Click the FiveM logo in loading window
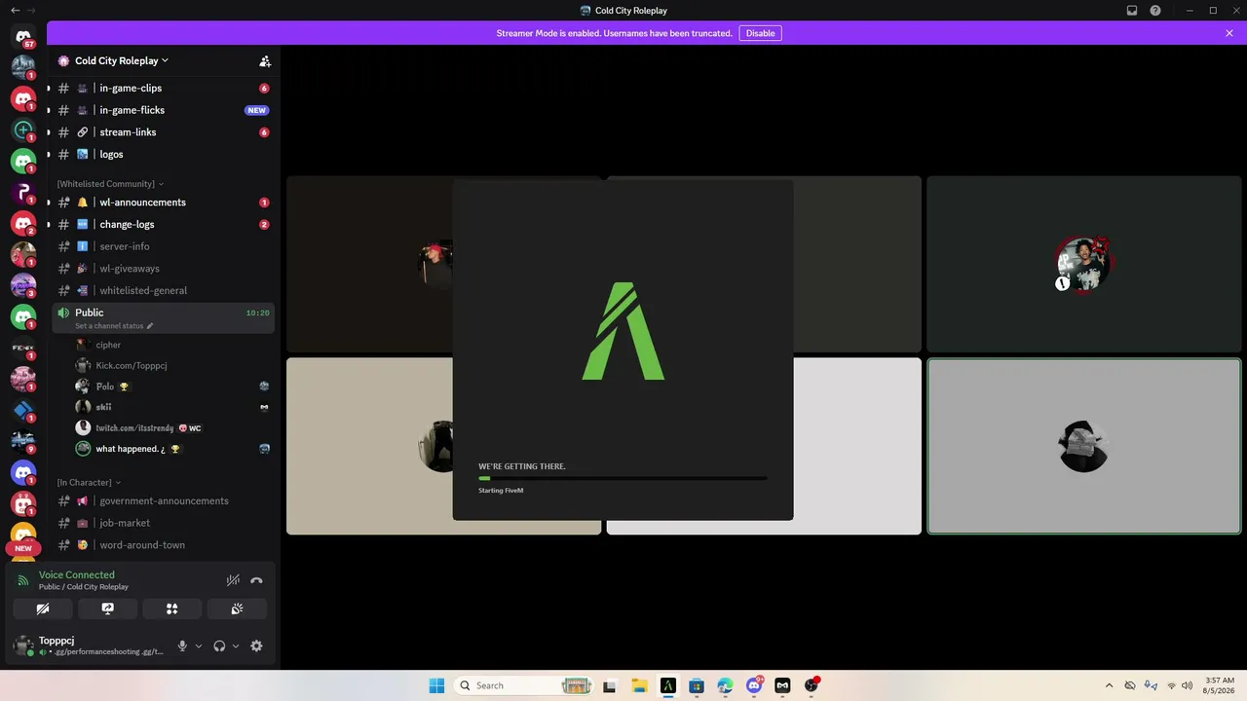Image resolution: width=1247 pixels, height=701 pixels. [x=623, y=331]
